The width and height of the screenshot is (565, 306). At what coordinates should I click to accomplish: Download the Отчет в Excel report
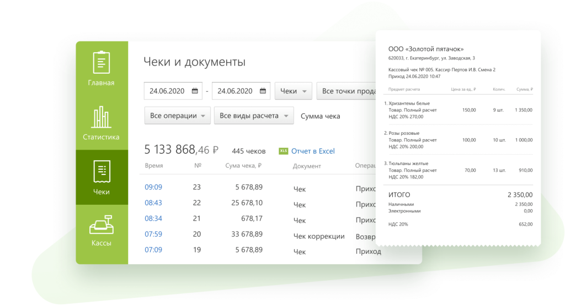point(313,151)
